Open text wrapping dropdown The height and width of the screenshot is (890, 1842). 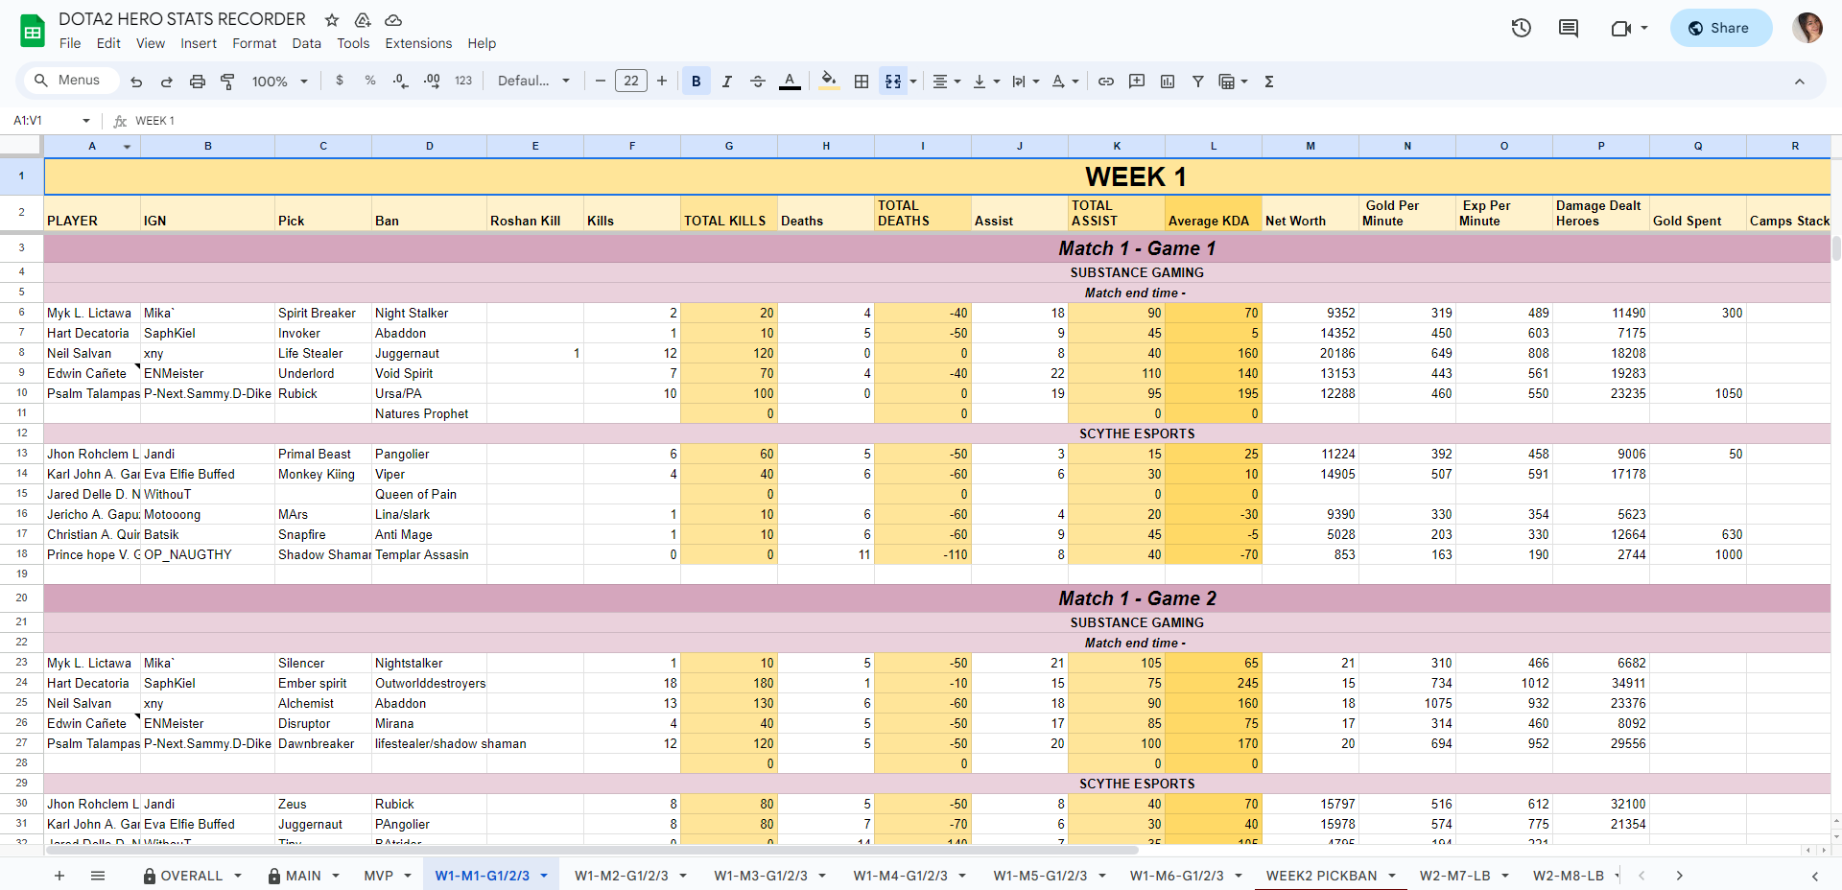[1025, 82]
